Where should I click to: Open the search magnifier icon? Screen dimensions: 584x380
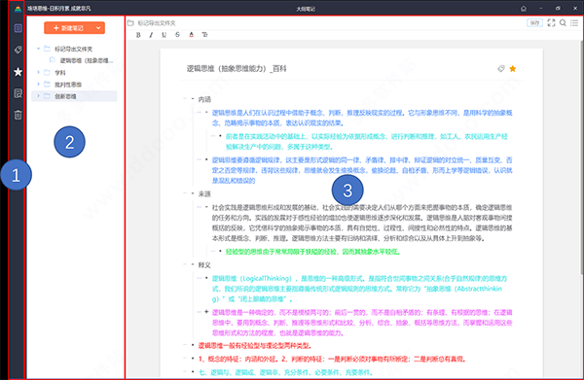pyautogui.click(x=563, y=23)
